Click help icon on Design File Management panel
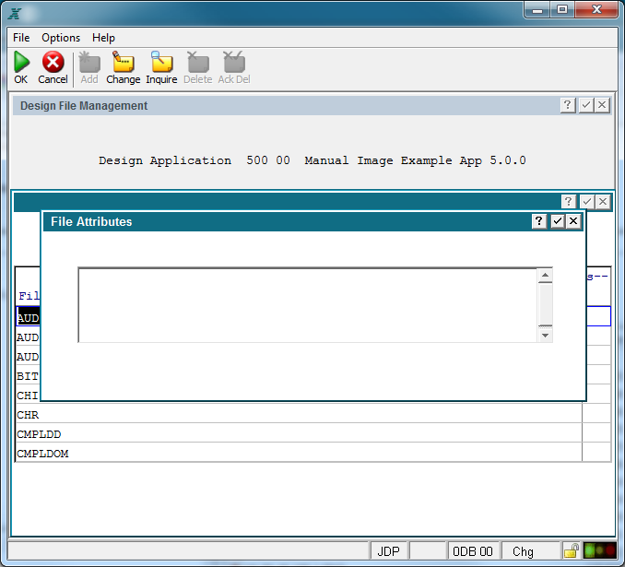 click(568, 105)
